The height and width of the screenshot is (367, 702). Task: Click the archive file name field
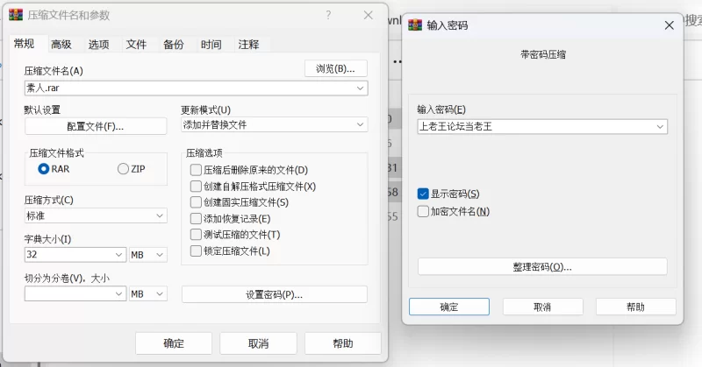coord(189,88)
